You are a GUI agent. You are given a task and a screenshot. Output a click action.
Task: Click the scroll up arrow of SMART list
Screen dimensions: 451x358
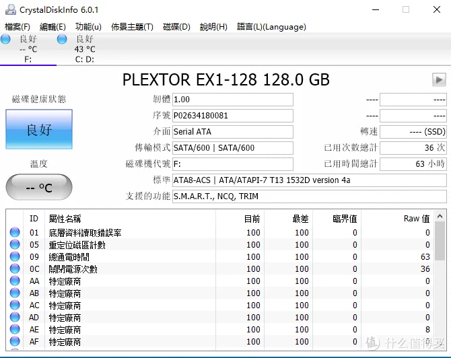click(440, 216)
